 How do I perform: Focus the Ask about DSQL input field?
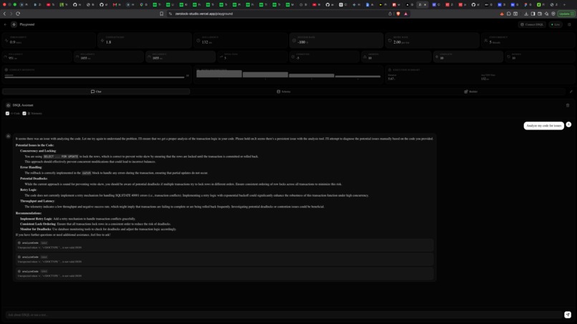point(283,315)
